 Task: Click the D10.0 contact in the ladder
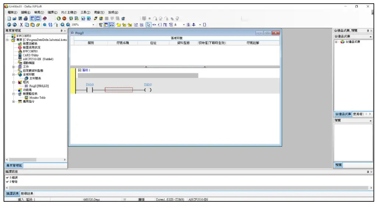click(x=90, y=90)
